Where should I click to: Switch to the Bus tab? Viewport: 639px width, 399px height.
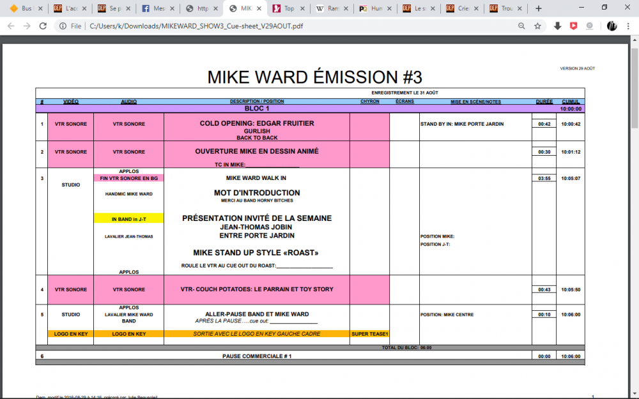(x=23, y=8)
